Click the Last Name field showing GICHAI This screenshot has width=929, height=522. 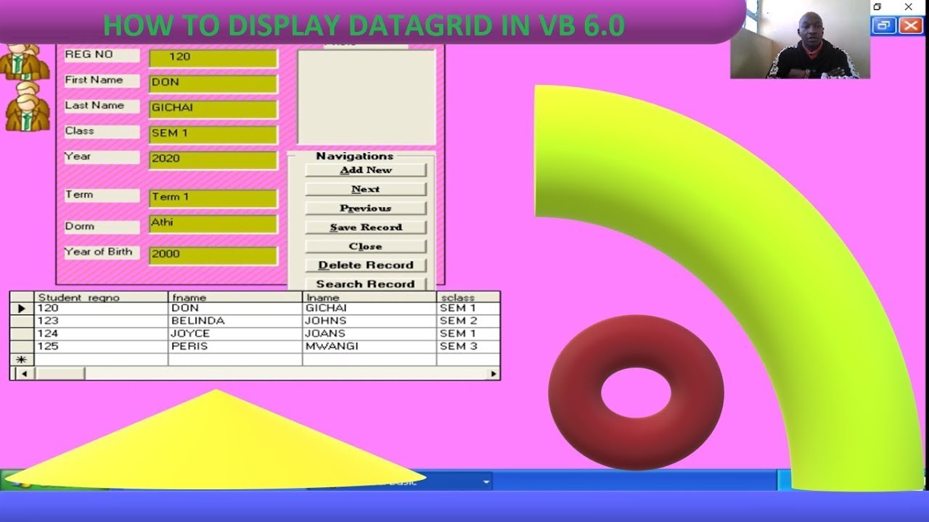(x=213, y=109)
